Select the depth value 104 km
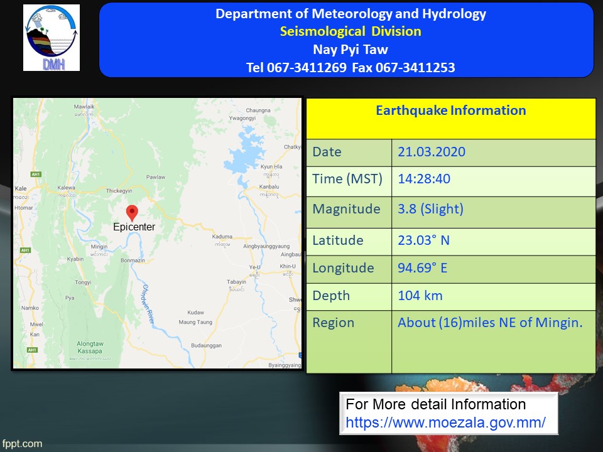The image size is (603, 452). click(420, 296)
